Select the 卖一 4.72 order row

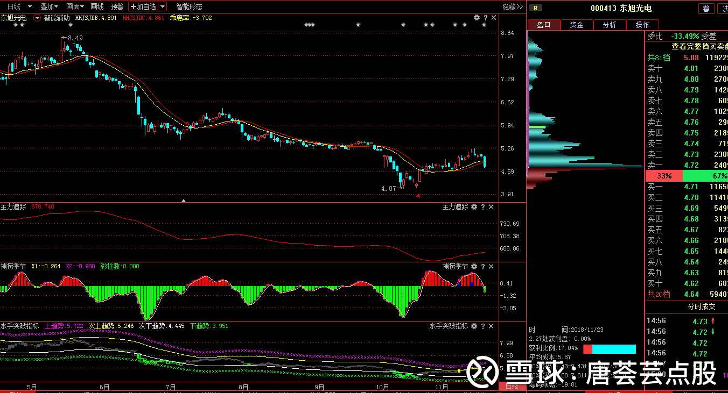click(x=687, y=165)
